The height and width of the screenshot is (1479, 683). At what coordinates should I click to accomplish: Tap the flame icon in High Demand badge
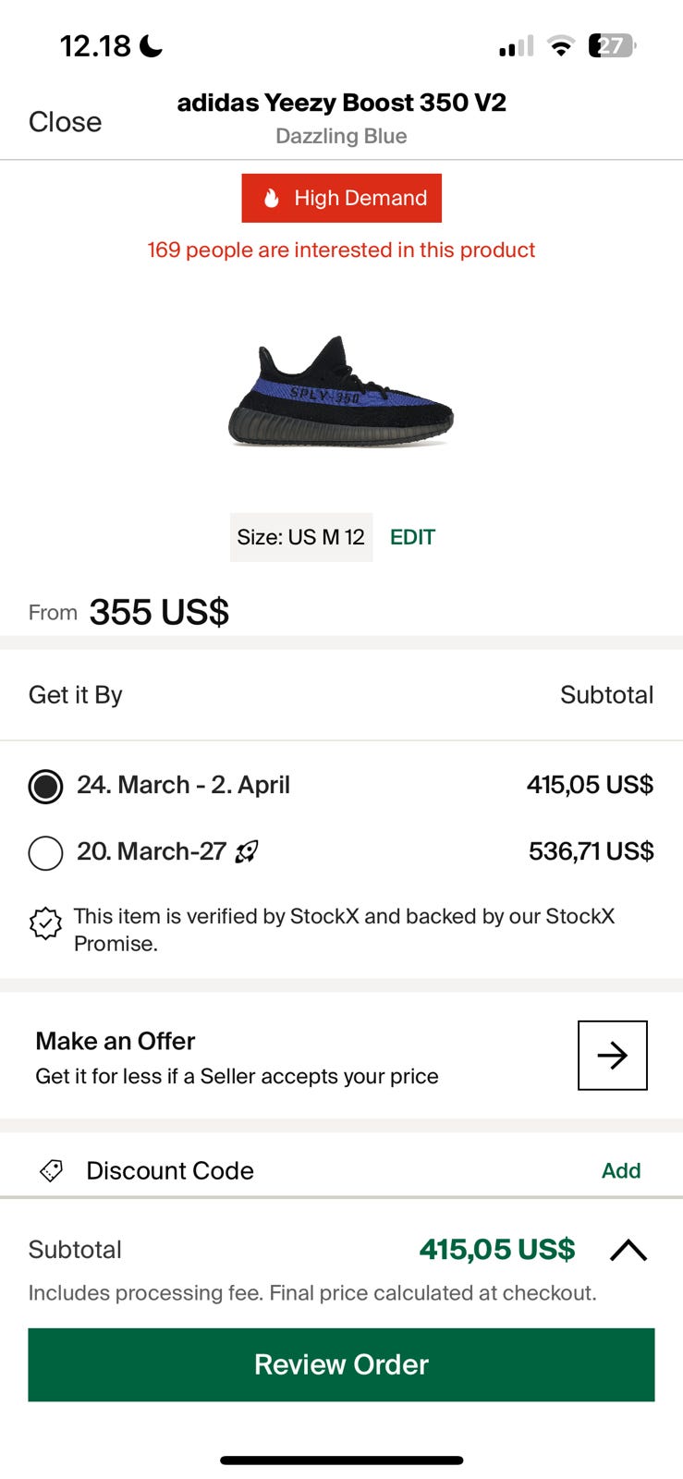[x=271, y=198]
